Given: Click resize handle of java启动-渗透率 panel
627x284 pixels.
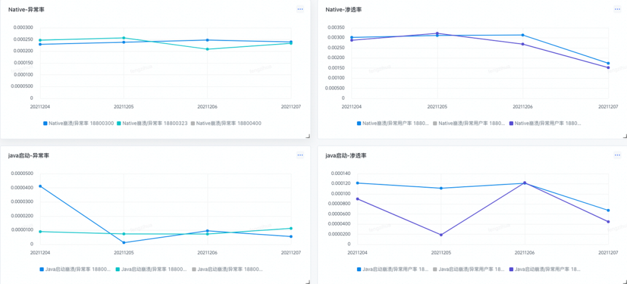Looking at the screenshot, I should click(x=624, y=282).
